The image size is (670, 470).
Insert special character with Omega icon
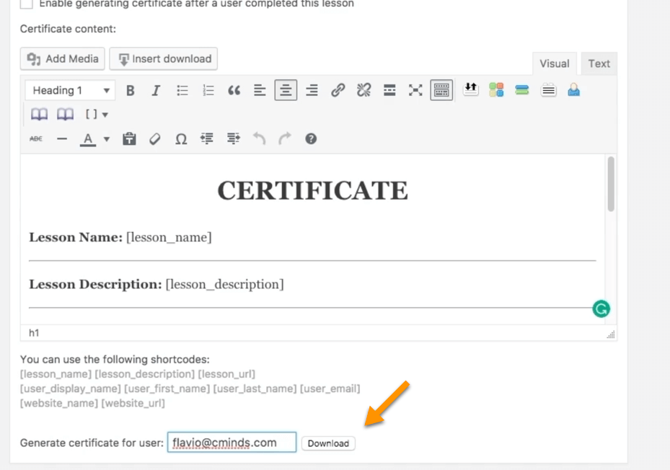[181, 139]
